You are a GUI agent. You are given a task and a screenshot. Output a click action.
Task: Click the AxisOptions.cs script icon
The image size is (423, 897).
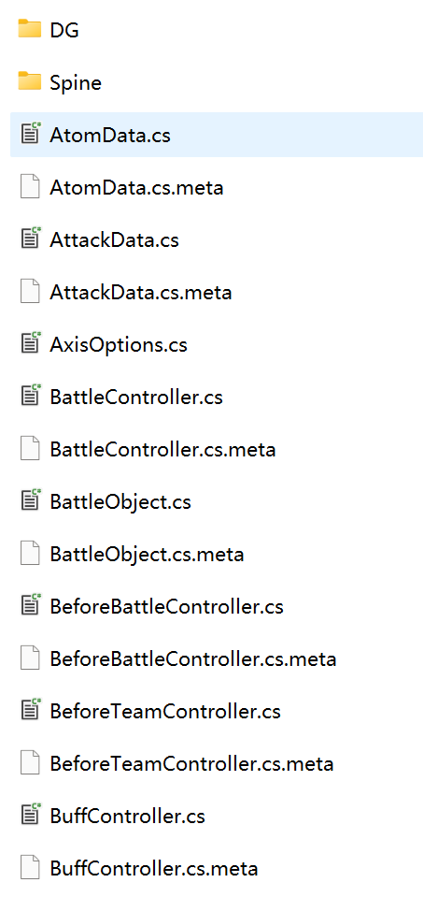pyautogui.click(x=30, y=344)
